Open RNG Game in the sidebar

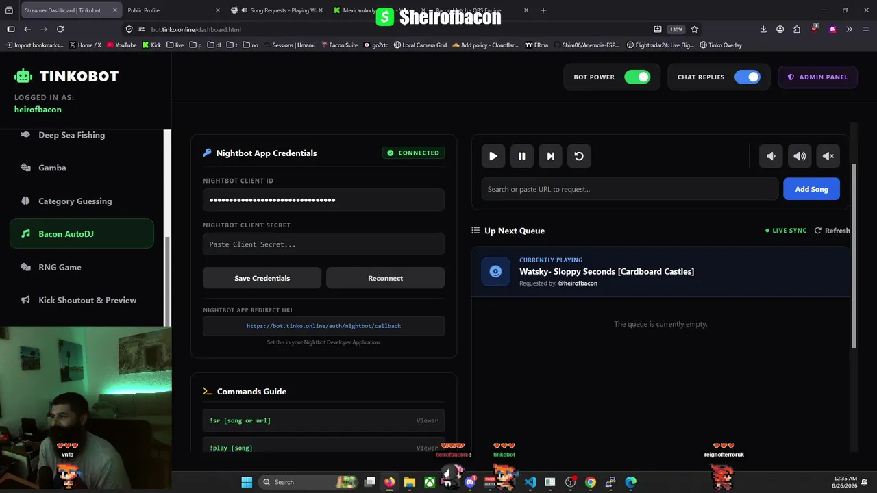[x=82, y=267]
